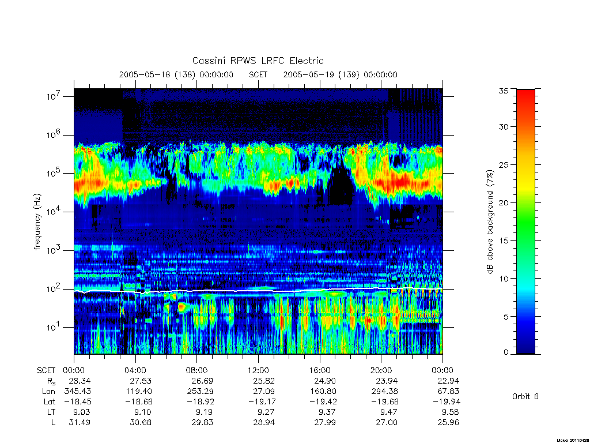The image size is (590, 443).
Task: Click the Rs value 25.82
Action: pos(264,381)
